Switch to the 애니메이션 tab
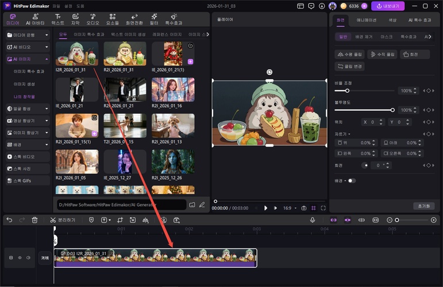Screen dimensions: 443x287 [x=366, y=20]
